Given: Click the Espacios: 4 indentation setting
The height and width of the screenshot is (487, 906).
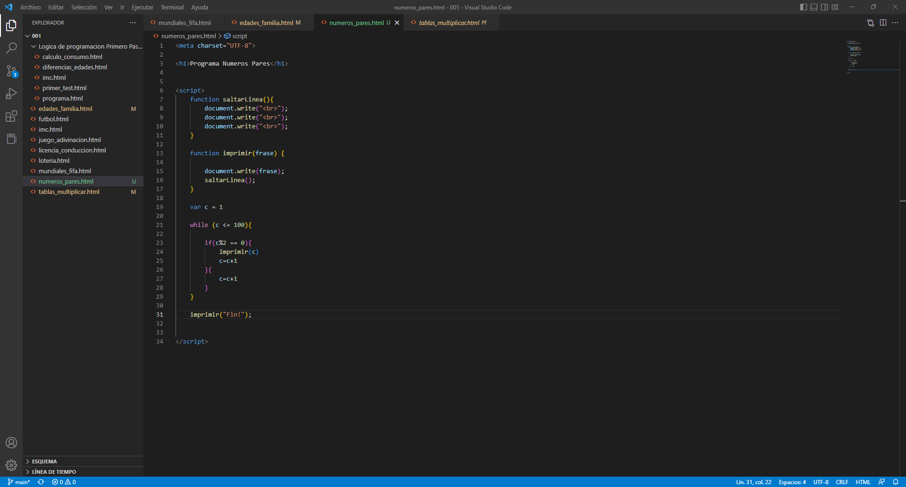Looking at the screenshot, I should point(792,482).
